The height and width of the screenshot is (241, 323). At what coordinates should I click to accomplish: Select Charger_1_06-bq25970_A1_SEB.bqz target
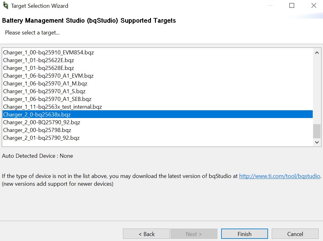[47, 99]
